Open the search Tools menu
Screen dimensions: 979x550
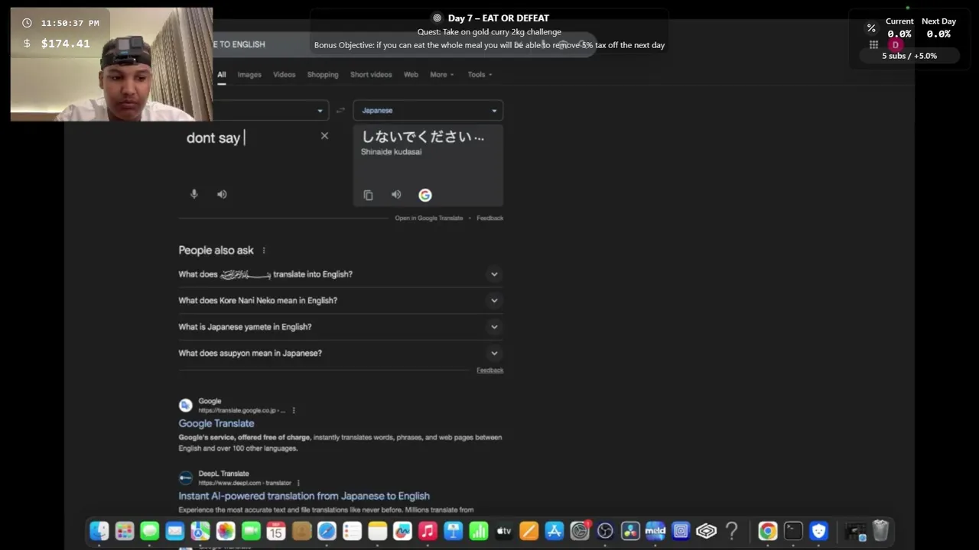pyautogui.click(x=480, y=75)
